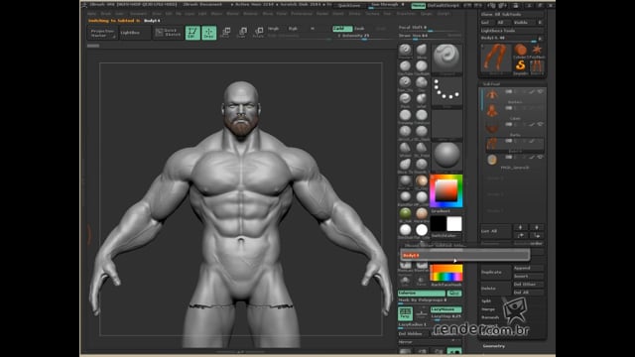Click the Del Other button
635x357 pixels.
click(x=529, y=285)
